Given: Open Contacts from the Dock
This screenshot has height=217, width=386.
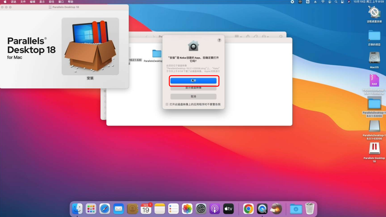Looking at the screenshot, I should pyautogui.click(x=132, y=209).
